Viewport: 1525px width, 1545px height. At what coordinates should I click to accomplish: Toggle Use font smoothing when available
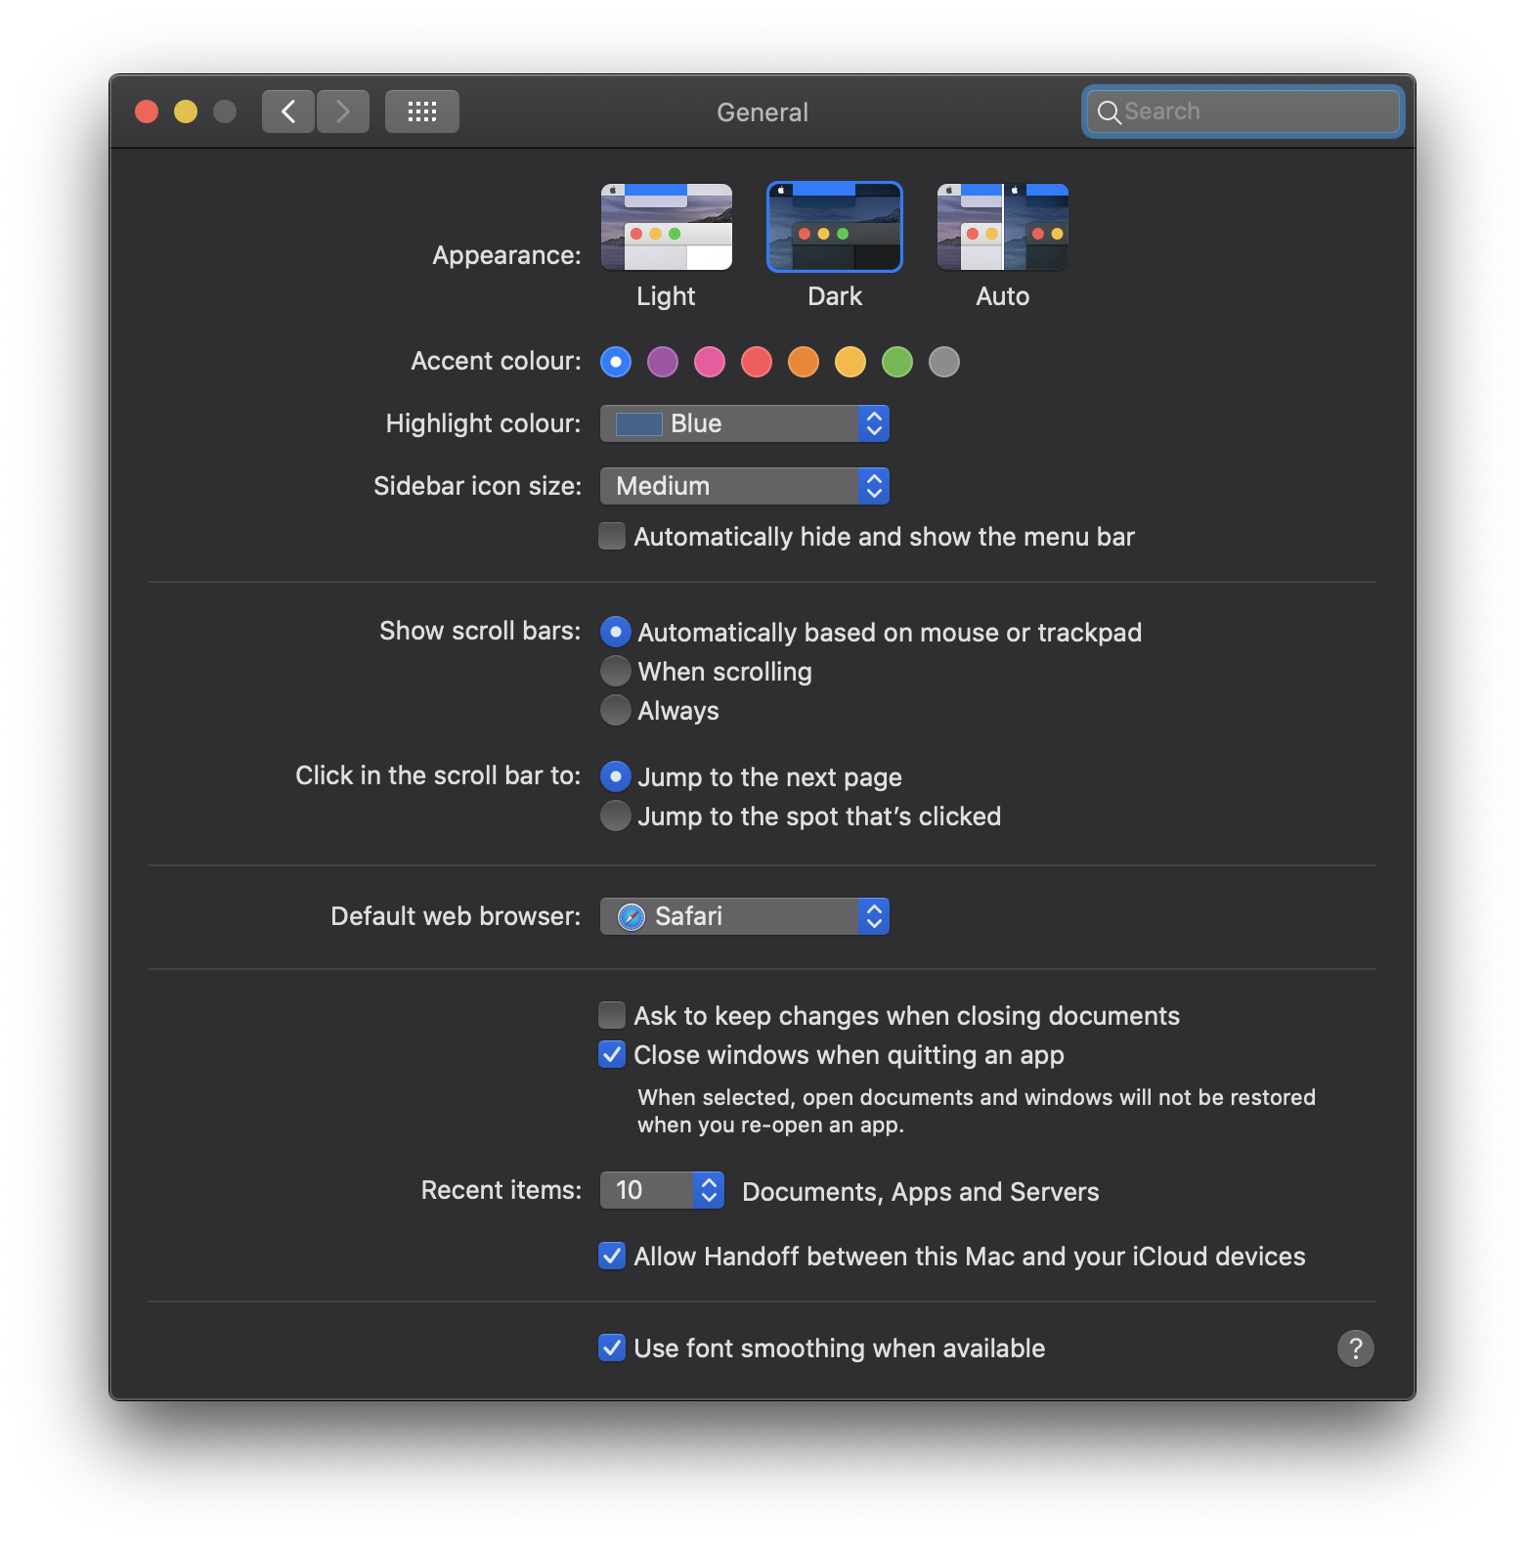tap(612, 1347)
